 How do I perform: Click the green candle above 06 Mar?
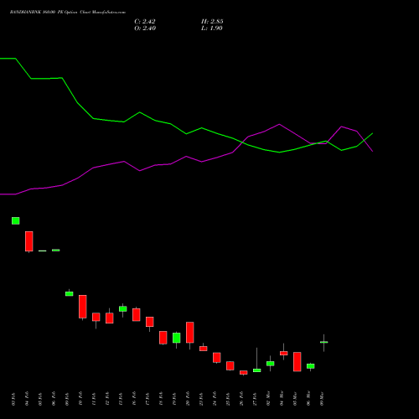tap(311, 366)
